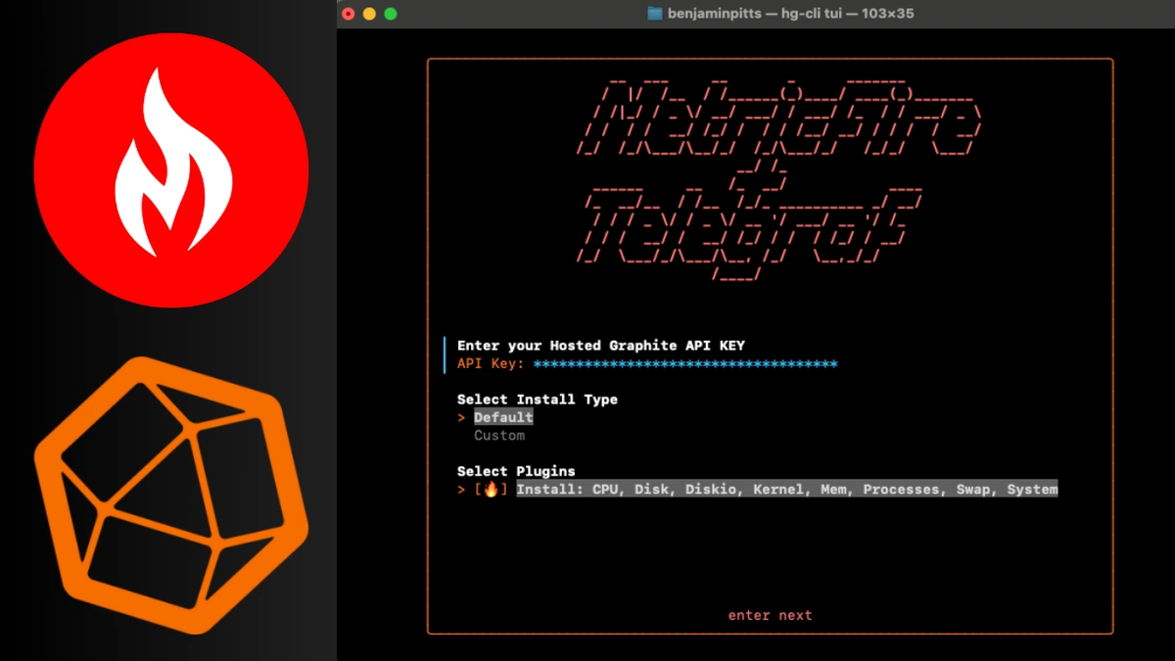
Task: Close the terminal window with red button
Action: (349, 14)
